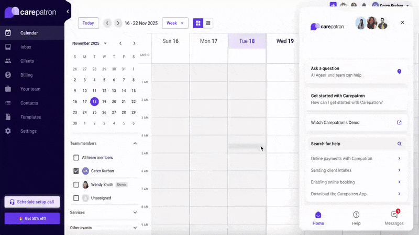Viewport: 419px width, 235px height.
Task: Click the purple plus create icon in the top bar
Action: (x=333, y=5)
